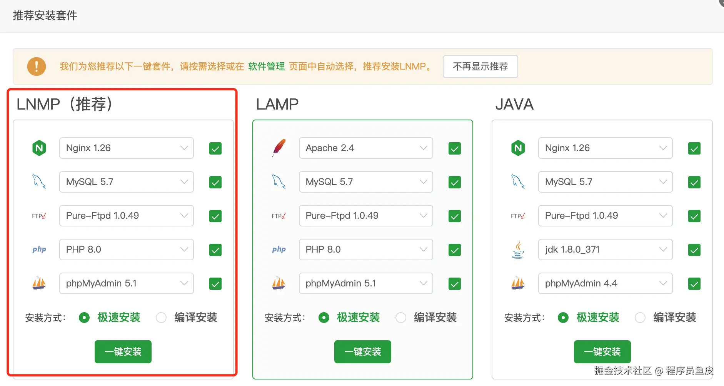The width and height of the screenshot is (724, 386).
Task: Uncheck Nginx 1.26 in the LNMP panel
Action: pos(215,148)
